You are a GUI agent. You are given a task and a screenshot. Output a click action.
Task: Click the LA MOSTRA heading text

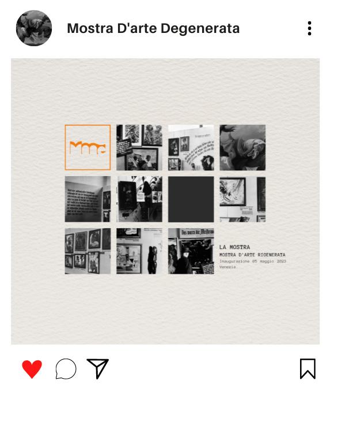point(234,247)
